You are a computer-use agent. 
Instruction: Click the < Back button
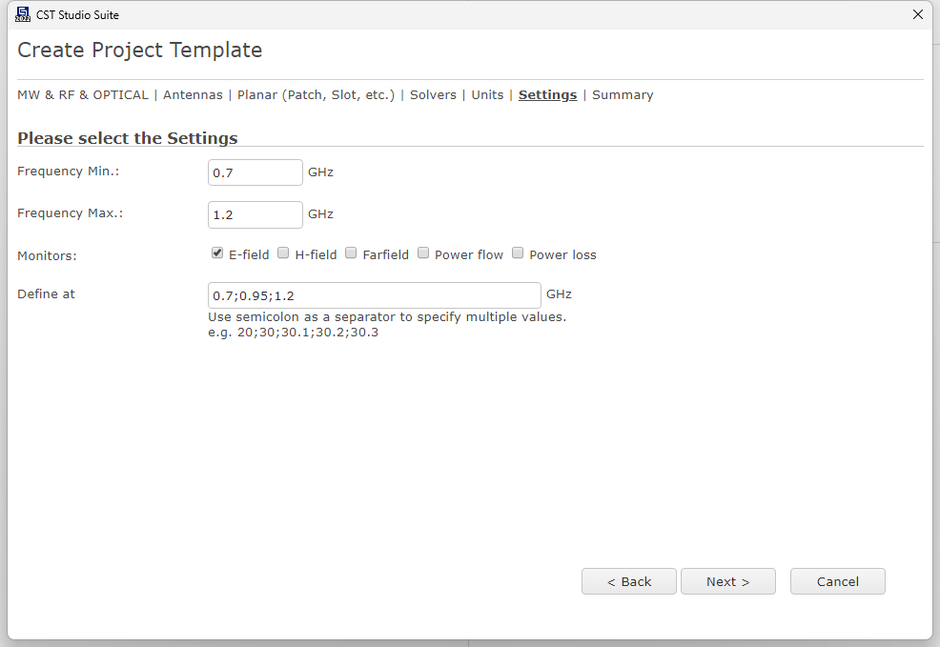tap(629, 581)
